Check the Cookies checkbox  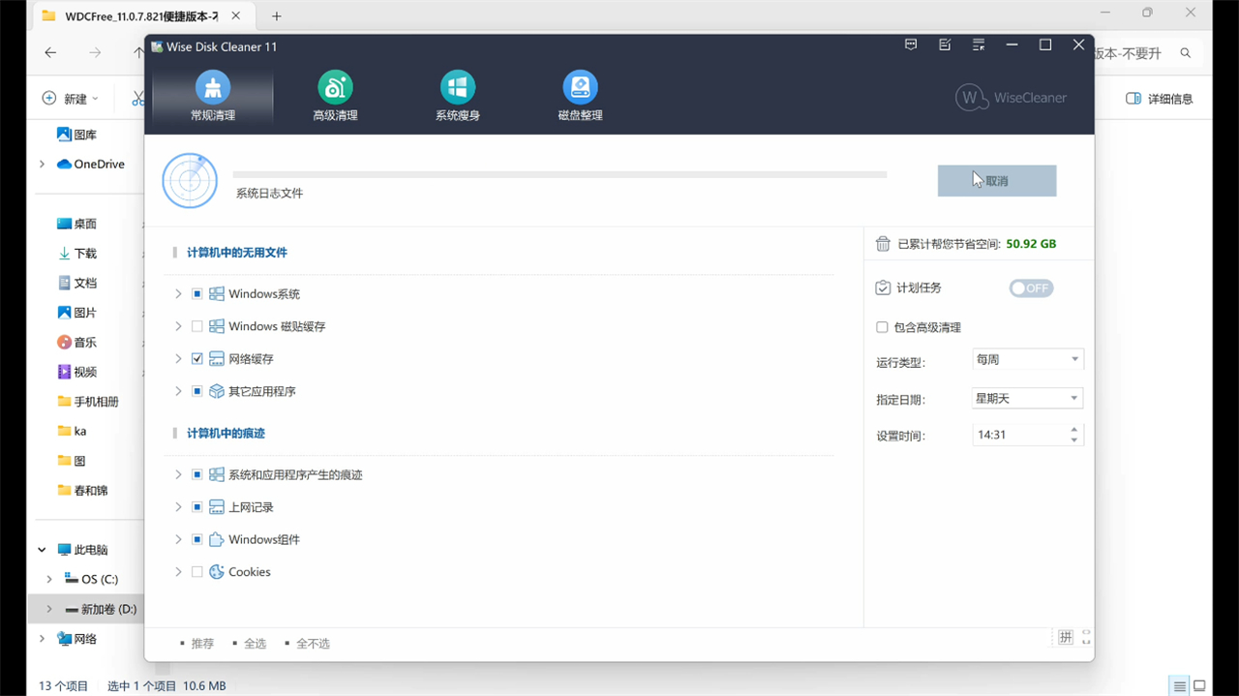coord(197,572)
